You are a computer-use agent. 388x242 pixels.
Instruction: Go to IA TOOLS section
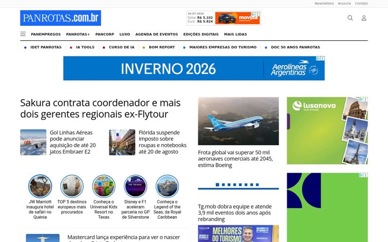click(x=85, y=47)
